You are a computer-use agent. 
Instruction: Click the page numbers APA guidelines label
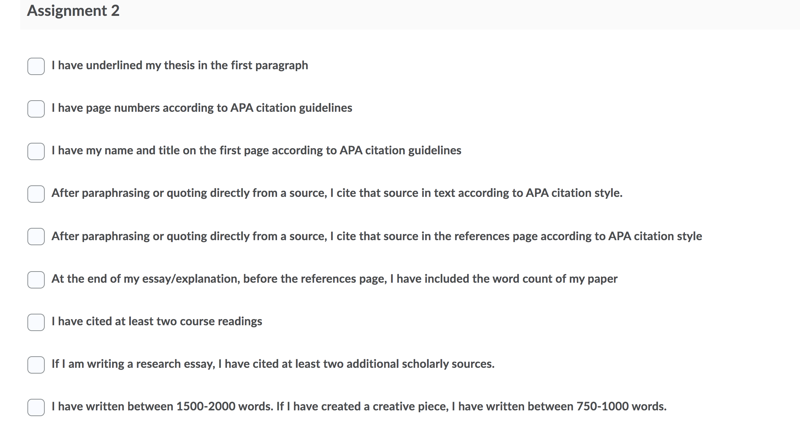click(x=202, y=108)
